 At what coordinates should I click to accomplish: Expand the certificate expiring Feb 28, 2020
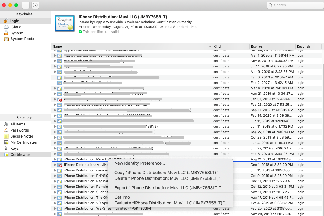point(55,105)
